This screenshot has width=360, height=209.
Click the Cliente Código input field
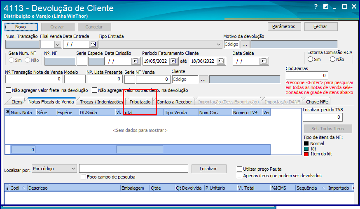click(185, 79)
